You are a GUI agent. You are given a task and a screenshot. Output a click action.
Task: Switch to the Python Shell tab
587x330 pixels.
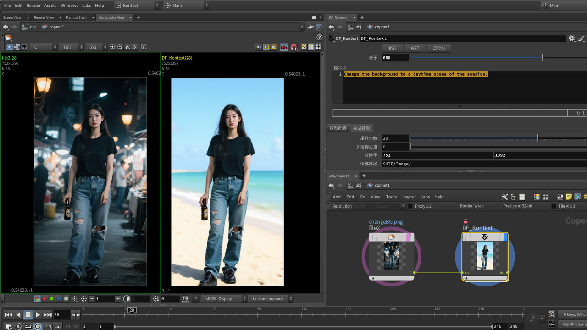click(76, 17)
